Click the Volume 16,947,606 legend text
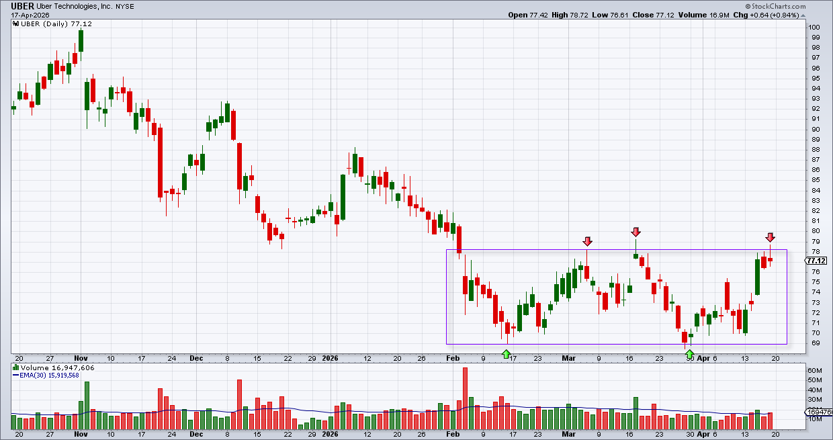This screenshot has height=440, width=833. 58,367
